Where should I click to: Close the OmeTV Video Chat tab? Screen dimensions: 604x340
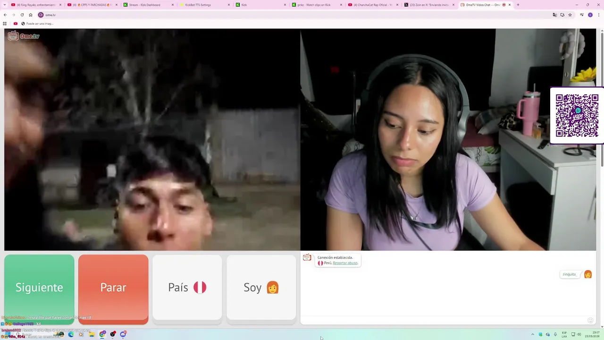(x=510, y=5)
